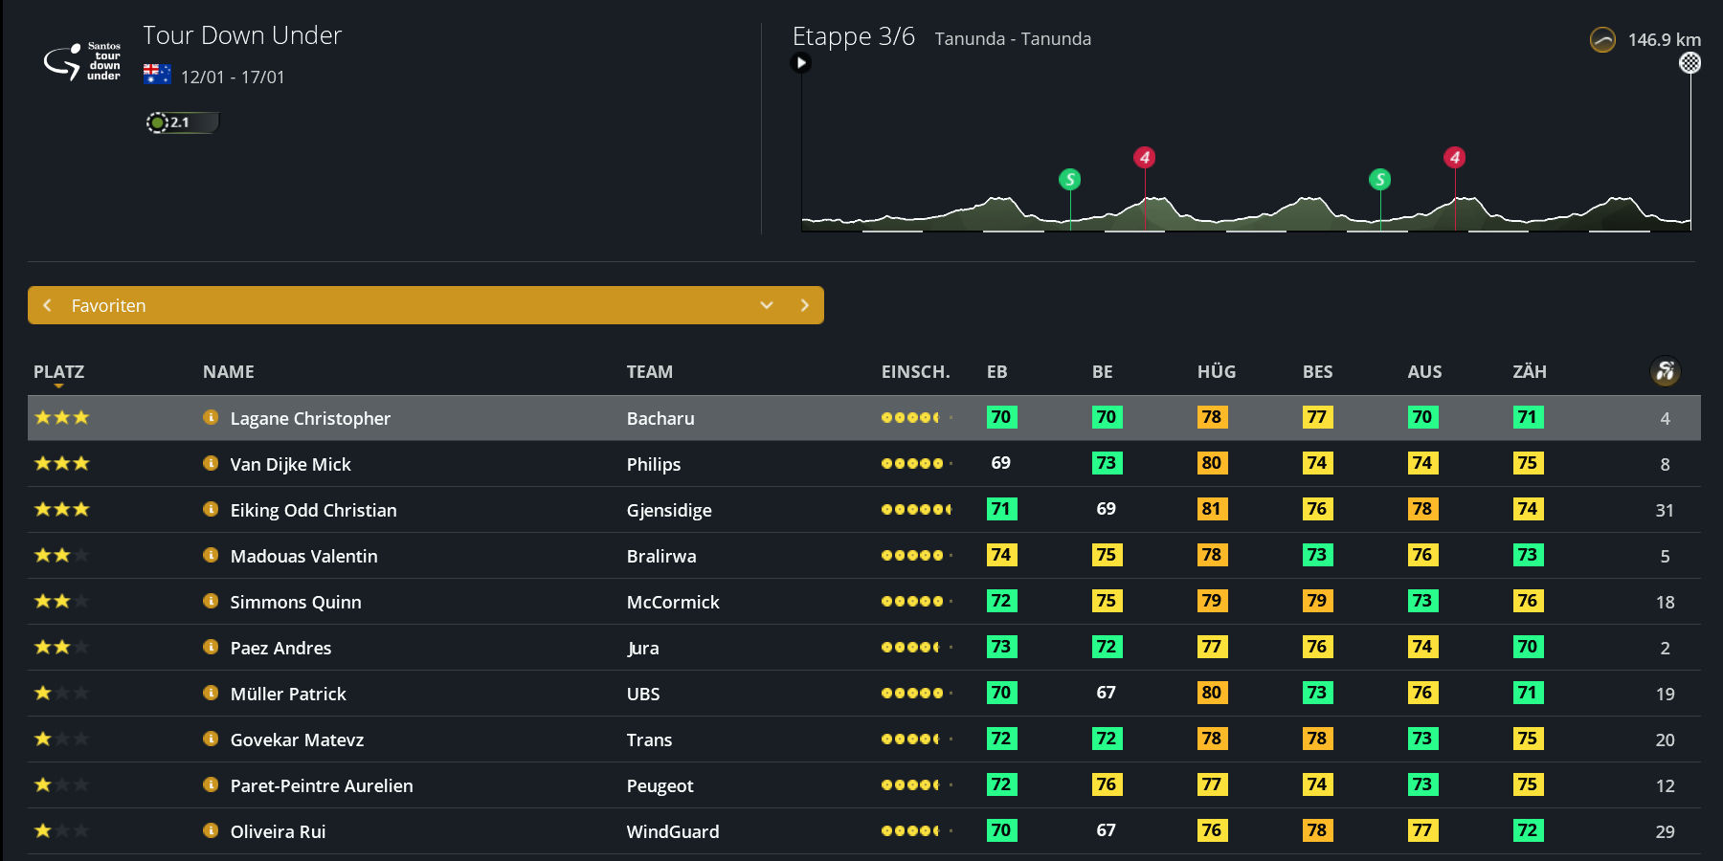This screenshot has width=1723, height=861.
Task: Click info icon next to Van Dijke Mick
Action: click(x=211, y=463)
